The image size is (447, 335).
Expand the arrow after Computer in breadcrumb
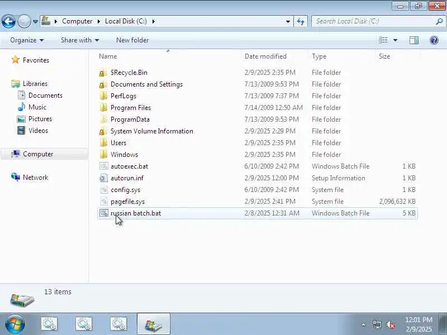(x=99, y=21)
